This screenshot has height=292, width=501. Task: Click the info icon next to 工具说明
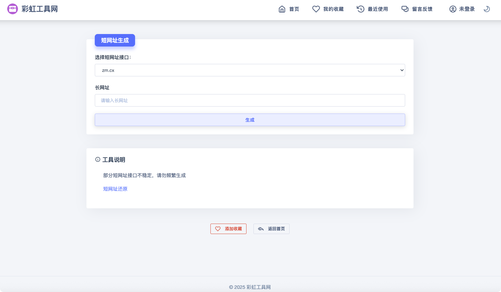pos(98,160)
